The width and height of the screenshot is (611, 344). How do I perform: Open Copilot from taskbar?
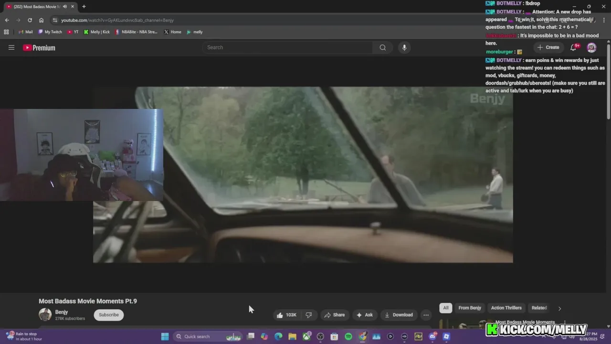(264, 336)
